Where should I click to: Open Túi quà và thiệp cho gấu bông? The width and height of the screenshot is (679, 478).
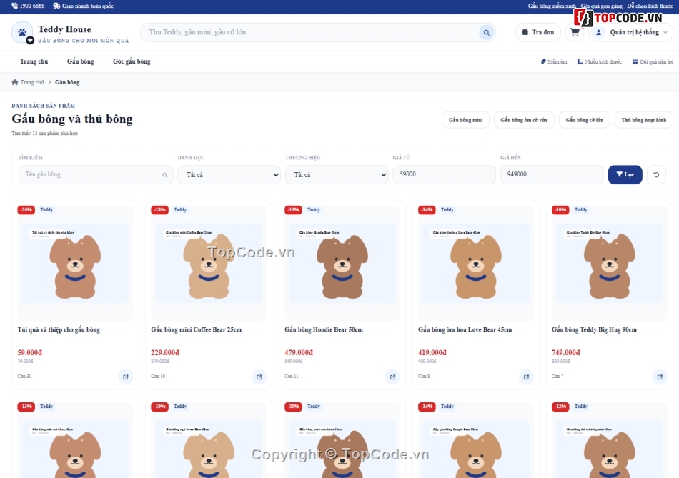click(59, 329)
